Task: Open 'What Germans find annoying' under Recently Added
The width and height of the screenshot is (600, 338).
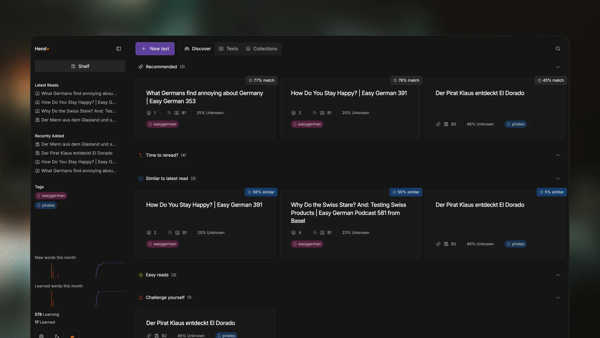Action: click(x=76, y=171)
